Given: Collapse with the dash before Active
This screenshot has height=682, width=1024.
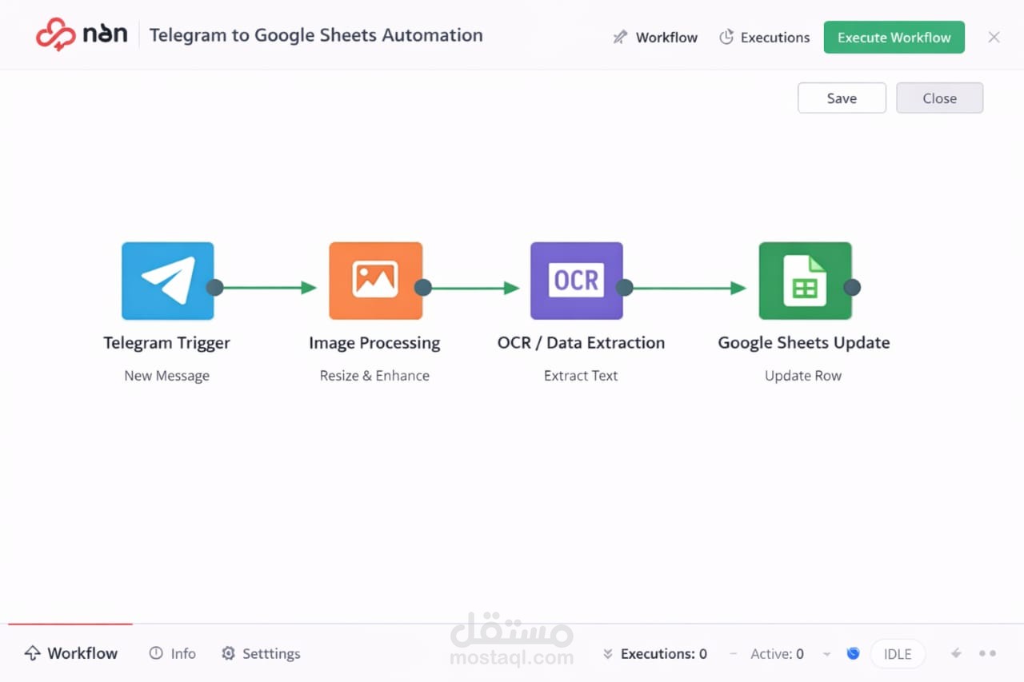Looking at the screenshot, I should (x=733, y=654).
